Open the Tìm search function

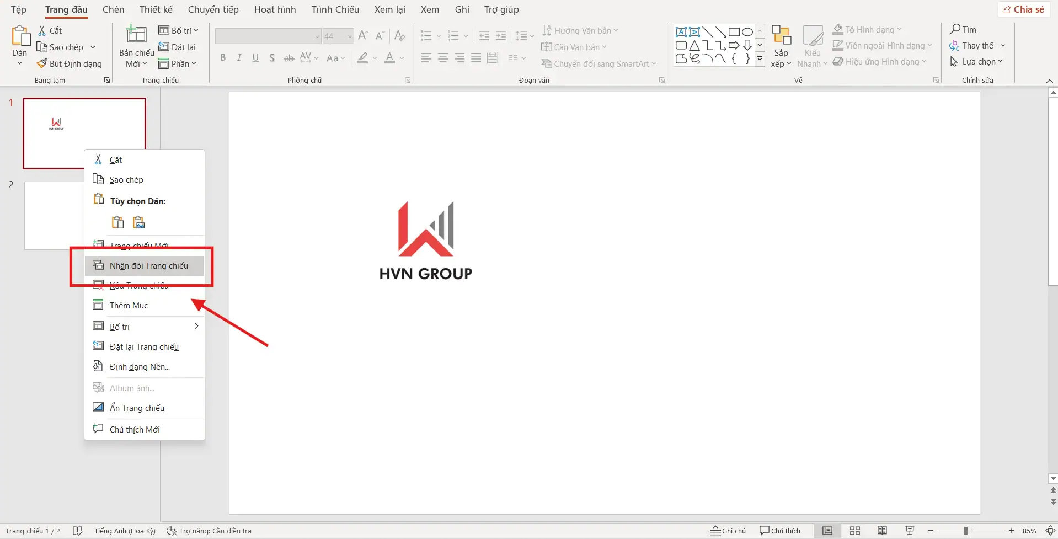964,29
